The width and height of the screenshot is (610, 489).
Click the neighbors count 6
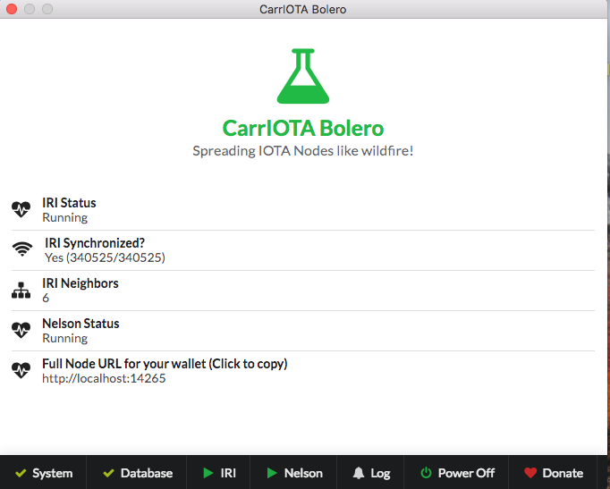46,299
